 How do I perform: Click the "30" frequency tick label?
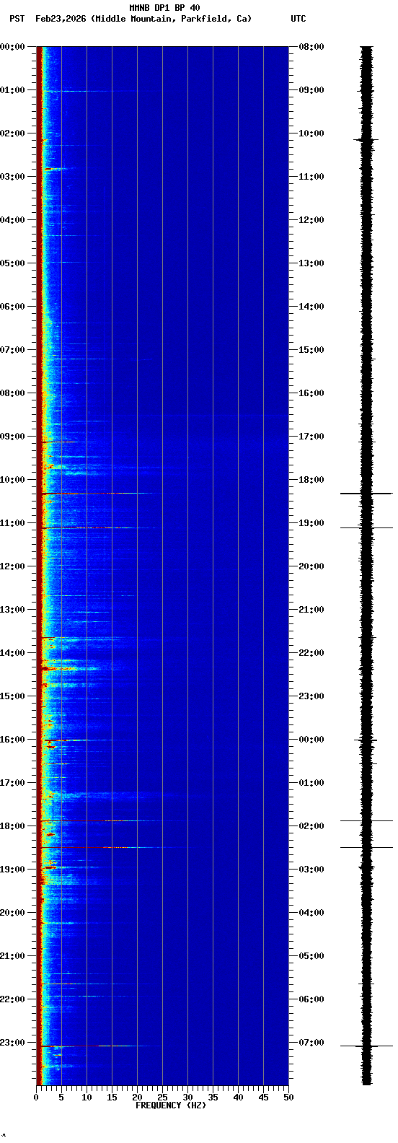[187, 1098]
